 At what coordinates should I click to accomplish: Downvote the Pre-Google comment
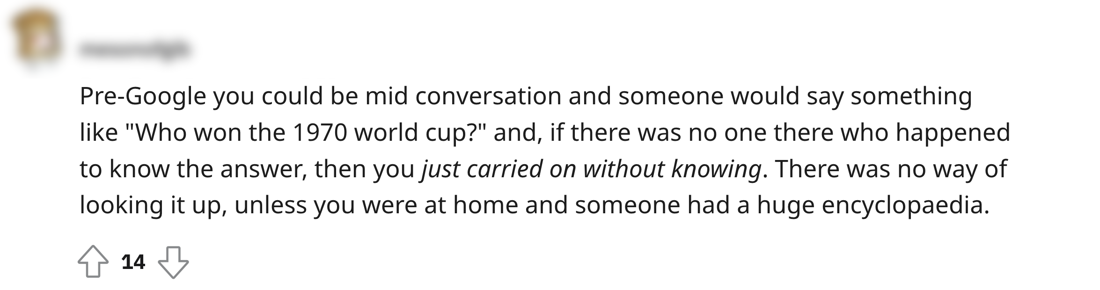tap(173, 262)
